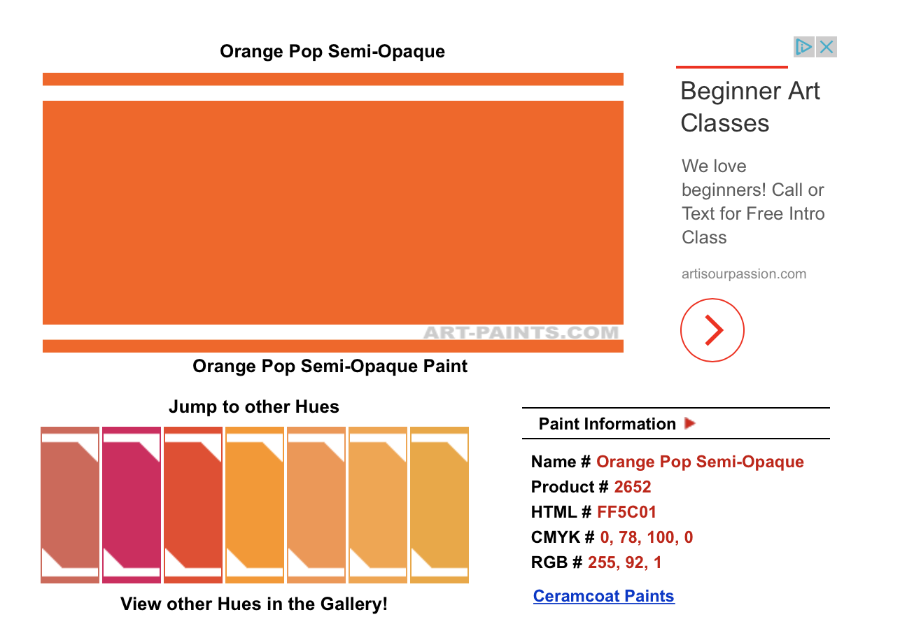This screenshot has width=900, height=624.
Task: Select the dusty salmon-red hue swatch
Action: pos(70,505)
